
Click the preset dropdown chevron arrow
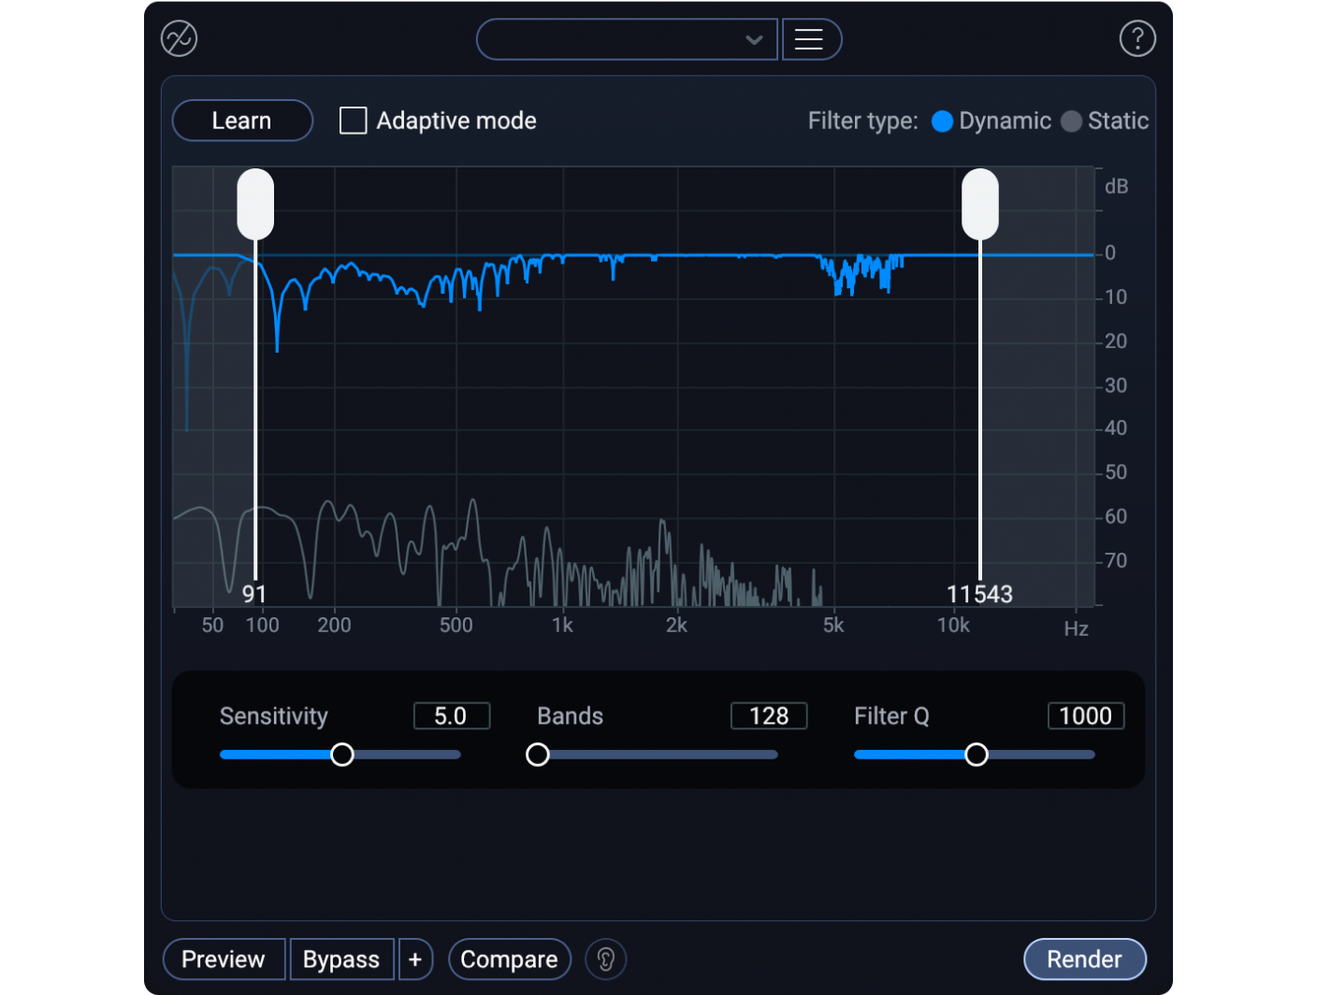pyautogui.click(x=753, y=40)
